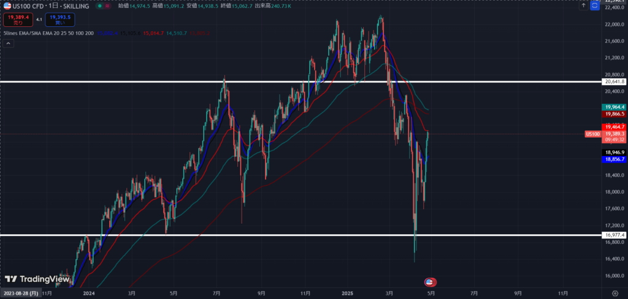Image resolution: width=628 pixels, height=299 pixels.
Task: Click the 19,393.5 buy button
Action: pos(60,20)
